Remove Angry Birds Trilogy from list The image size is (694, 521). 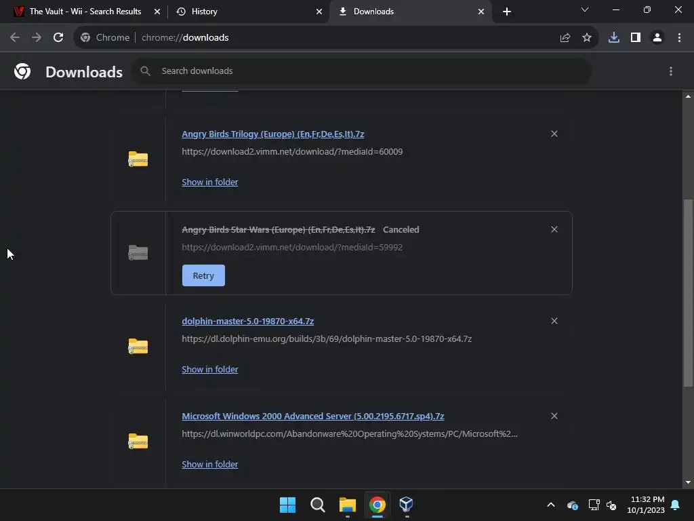click(x=554, y=134)
